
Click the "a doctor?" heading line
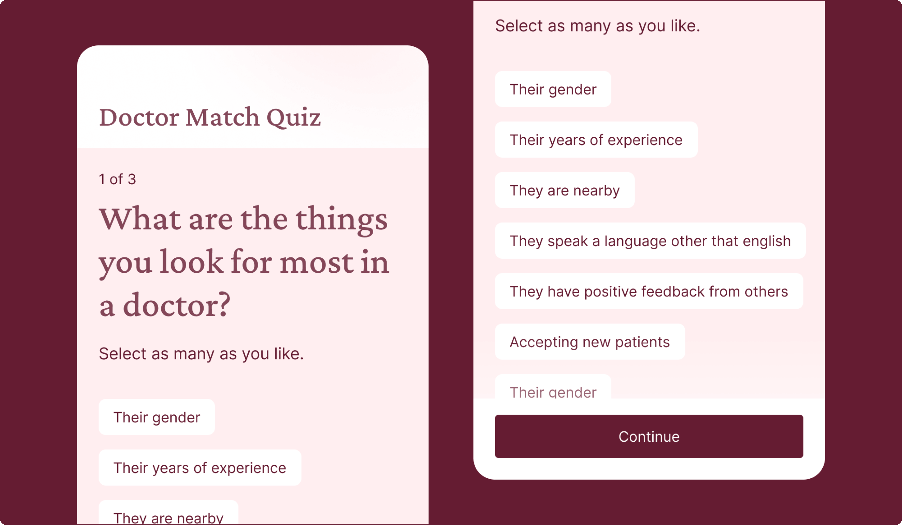click(165, 305)
